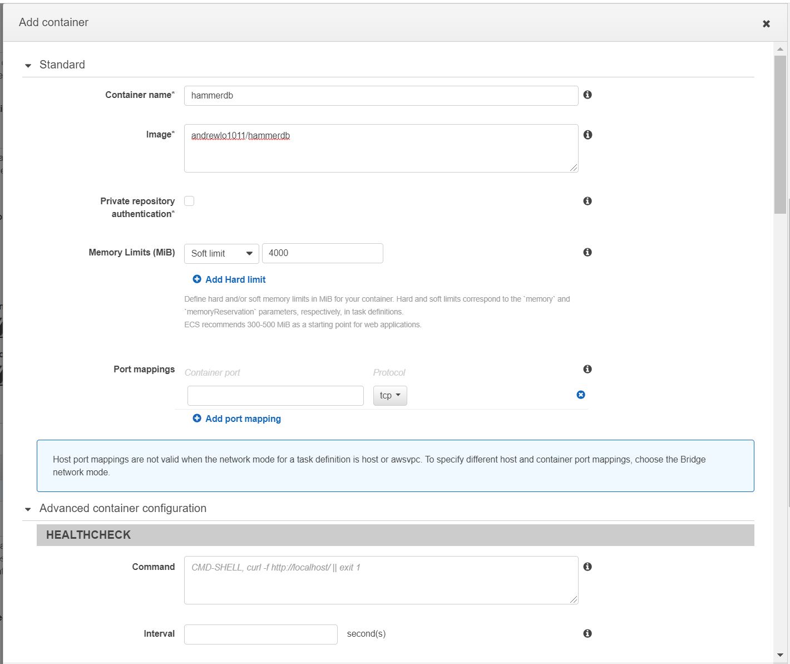Click info icon beside Healthcheck Command
The height and width of the screenshot is (664, 790).
(587, 567)
